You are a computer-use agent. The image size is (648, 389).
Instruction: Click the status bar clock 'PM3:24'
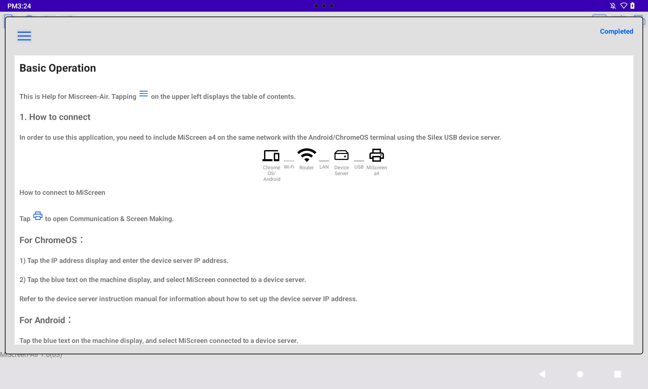(19, 6)
